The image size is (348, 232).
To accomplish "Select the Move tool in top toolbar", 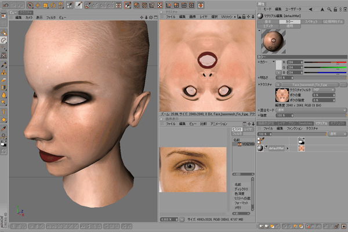I will pyautogui.click(x=38, y=5).
